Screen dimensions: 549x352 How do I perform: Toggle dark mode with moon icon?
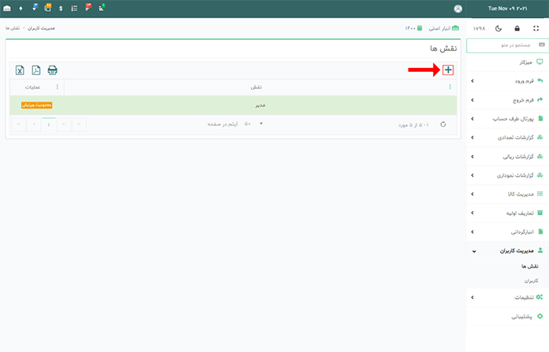(x=499, y=28)
